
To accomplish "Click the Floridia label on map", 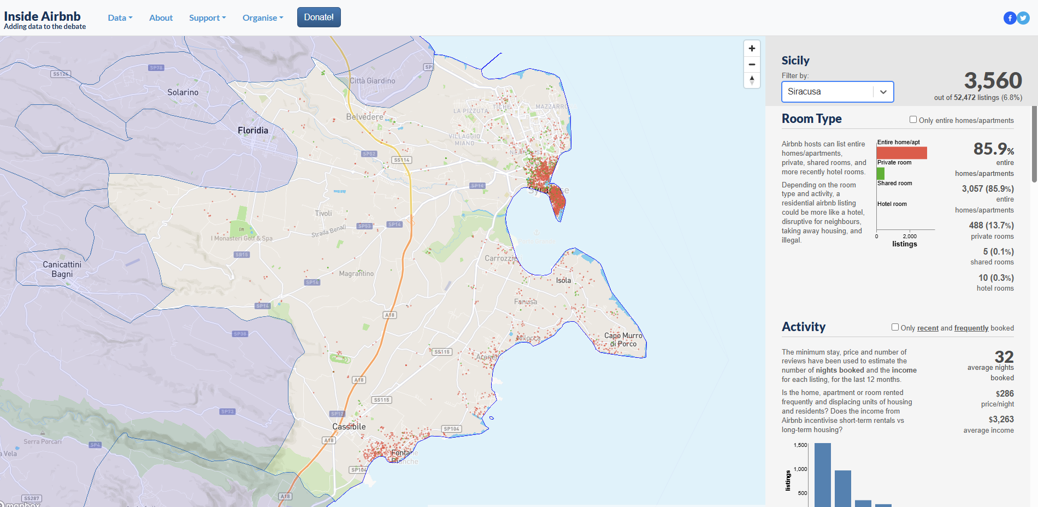I will pos(253,131).
